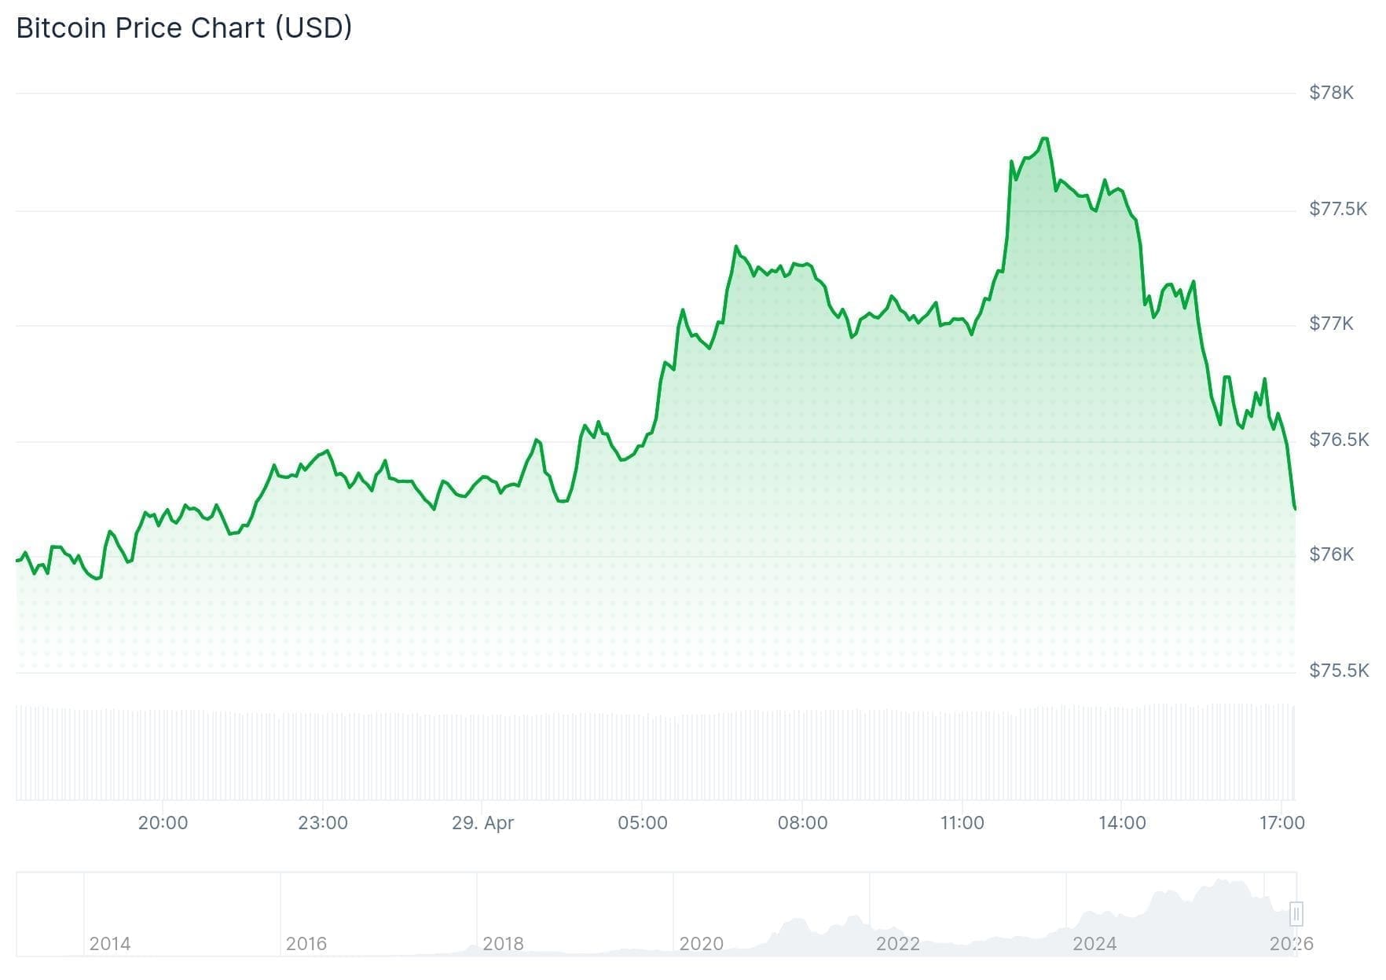Click 2022 in the navigator timeline
The height and width of the screenshot is (980, 1386).
(897, 943)
